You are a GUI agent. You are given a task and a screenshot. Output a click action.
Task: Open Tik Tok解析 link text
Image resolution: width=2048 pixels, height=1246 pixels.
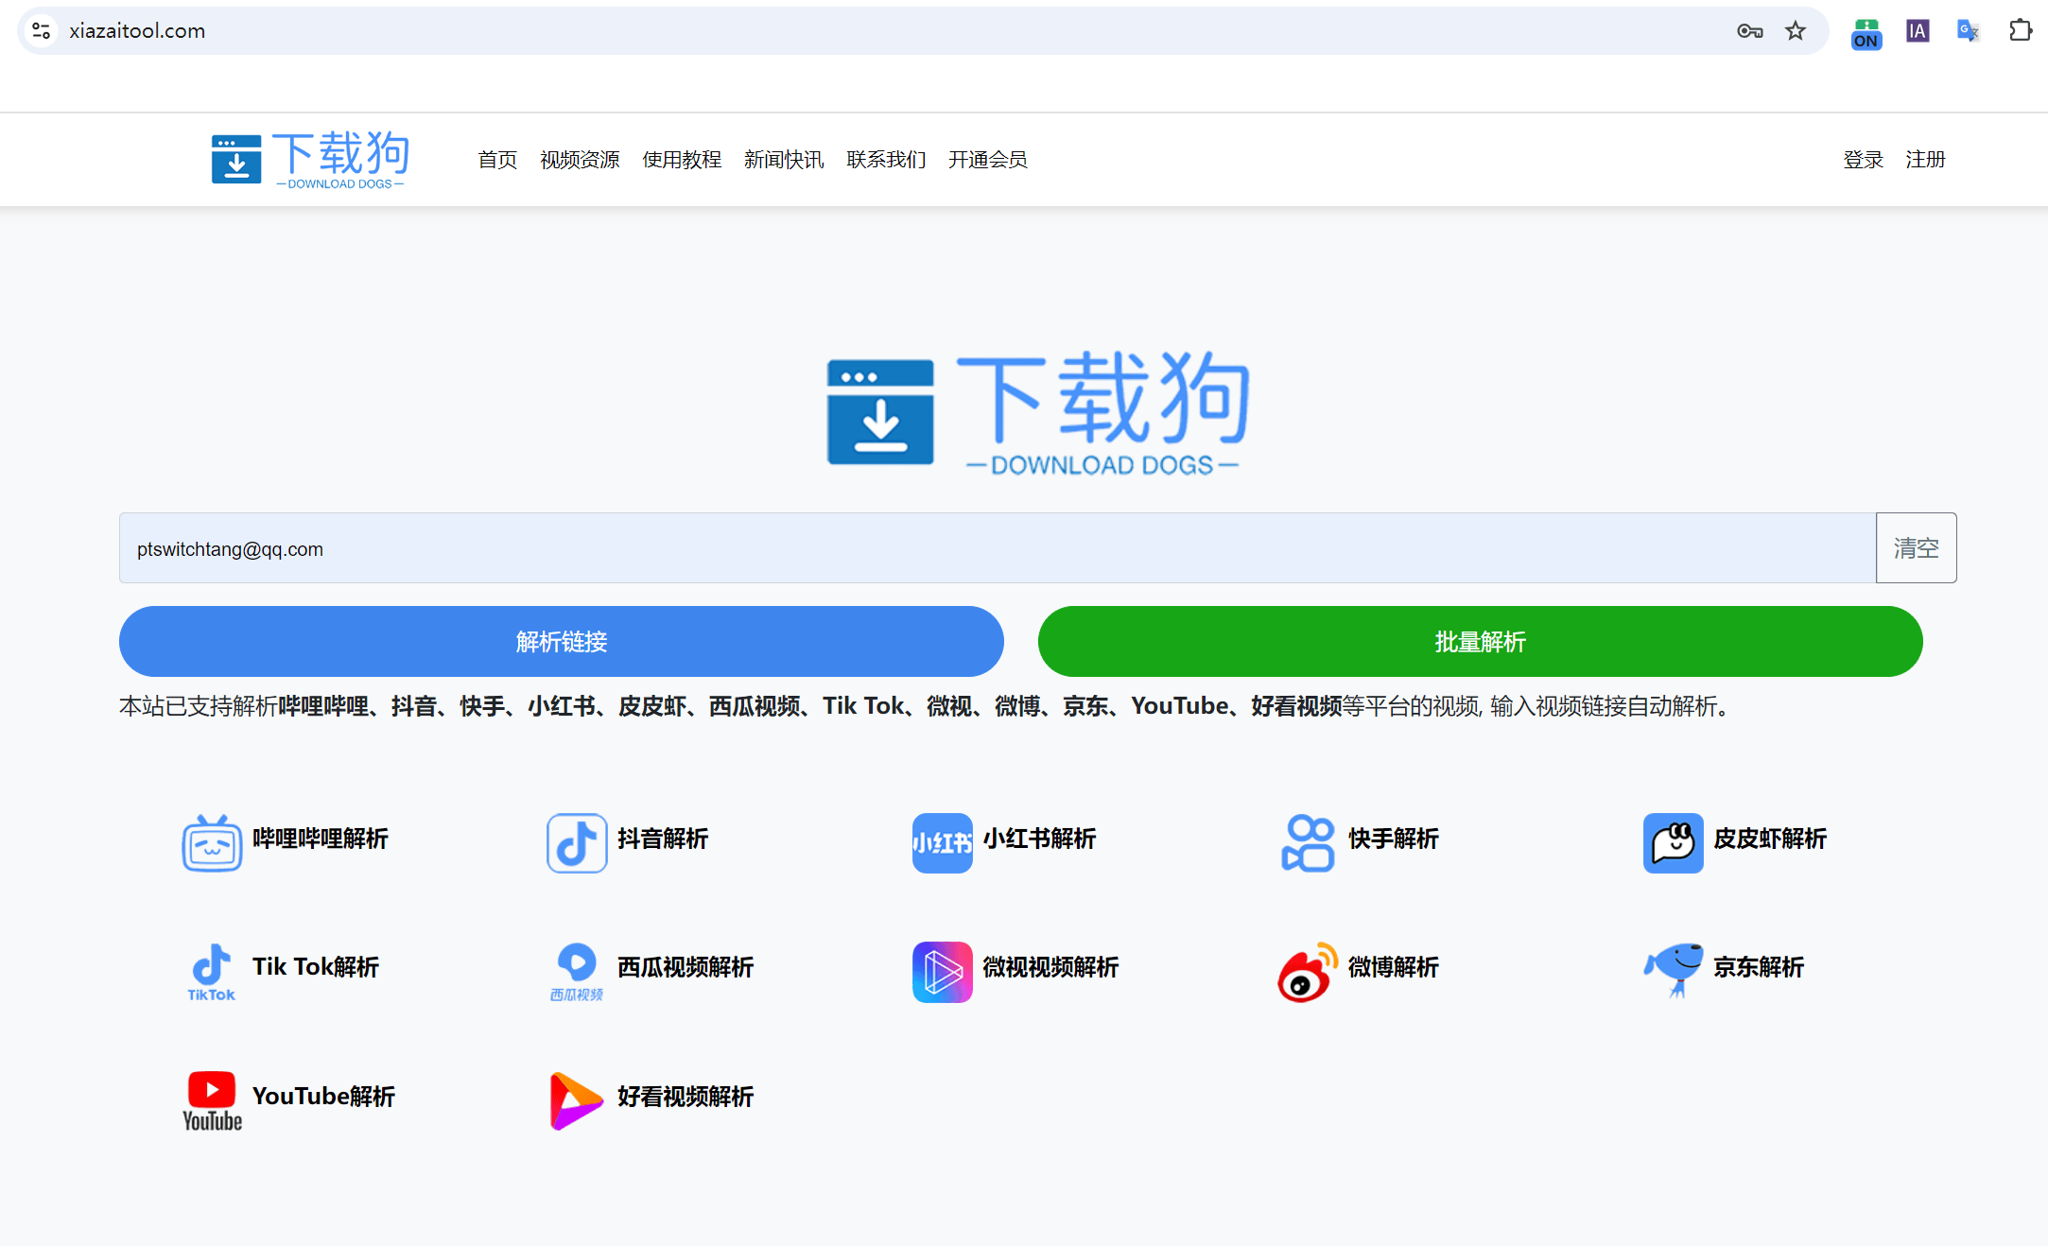pos(316,967)
